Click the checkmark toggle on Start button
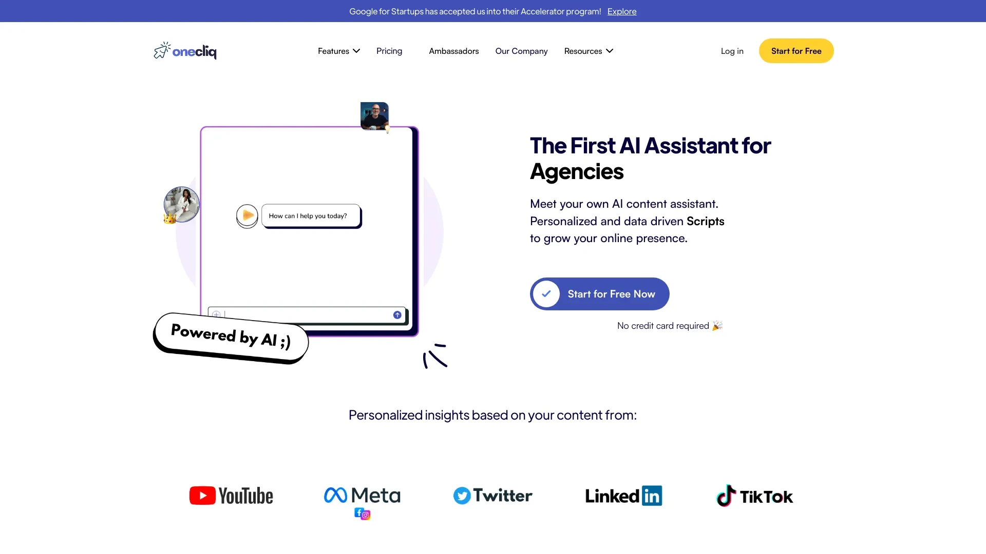This screenshot has height=554, width=986. coord(546,293)
